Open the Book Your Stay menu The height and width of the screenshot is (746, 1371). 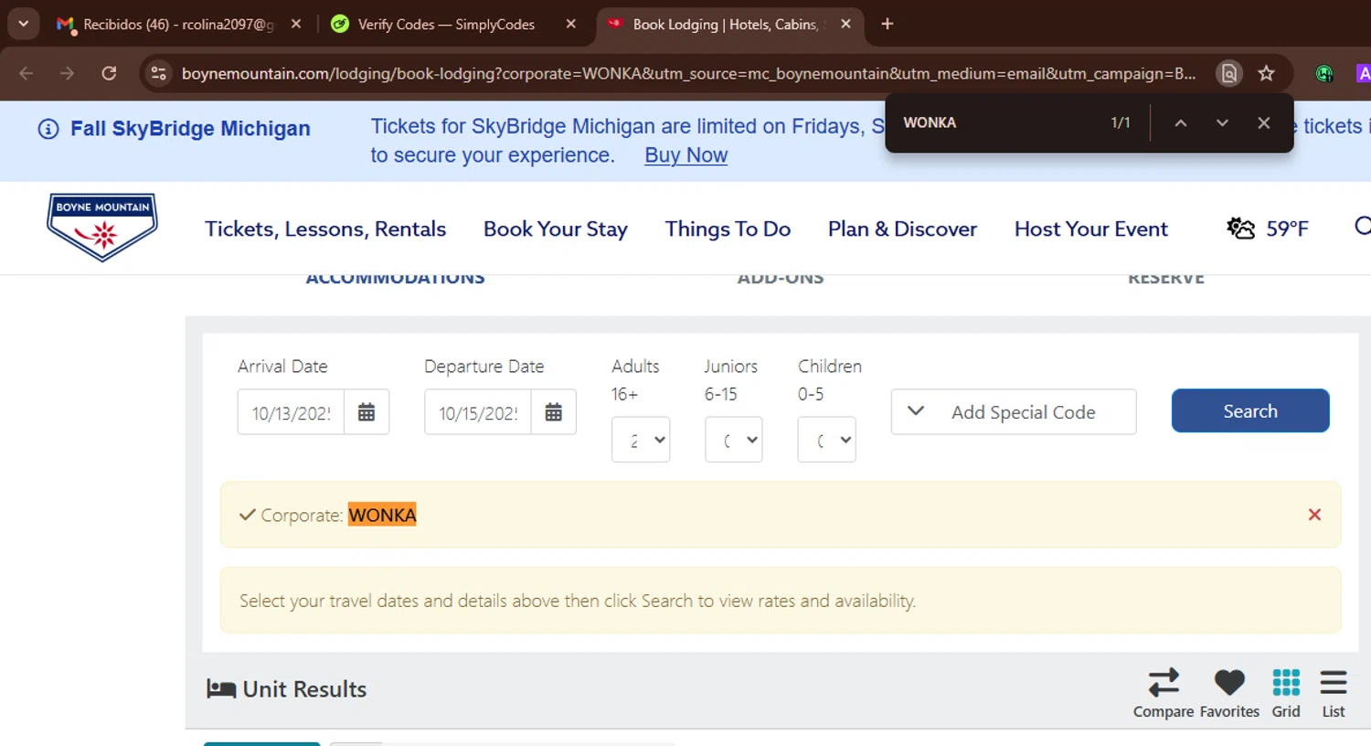click(556, 229)
